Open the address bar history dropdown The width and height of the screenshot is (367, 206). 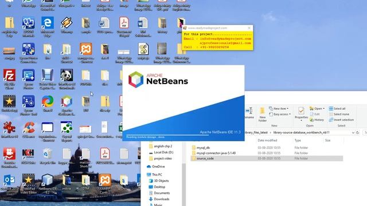pyautogui.click(x=353, y=132)
